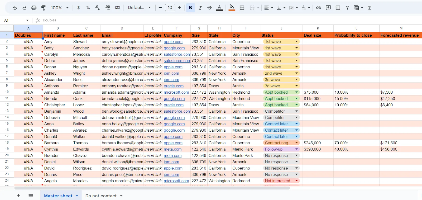This screenshot has width=422, height=200.
Task: Select the Forecasted revenue header cell
Action: [x=401, y=35]
